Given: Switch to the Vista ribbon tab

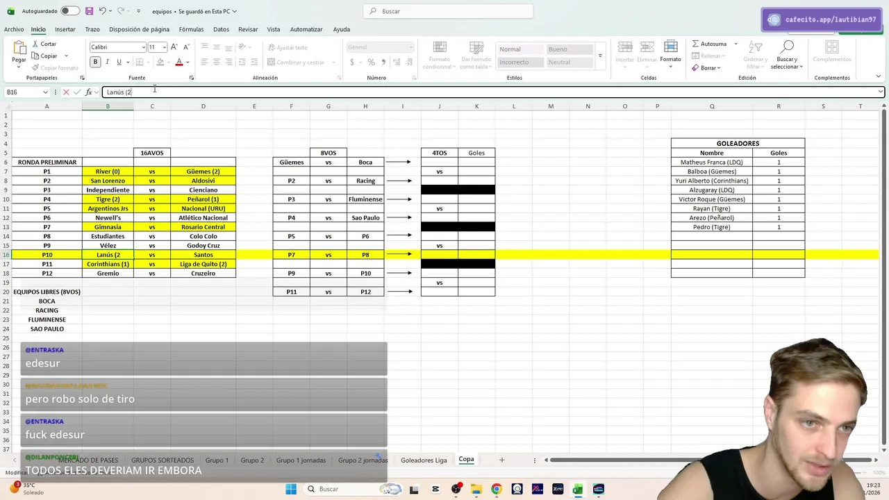Looking at the screenshot, I should [x=274, y=29].
